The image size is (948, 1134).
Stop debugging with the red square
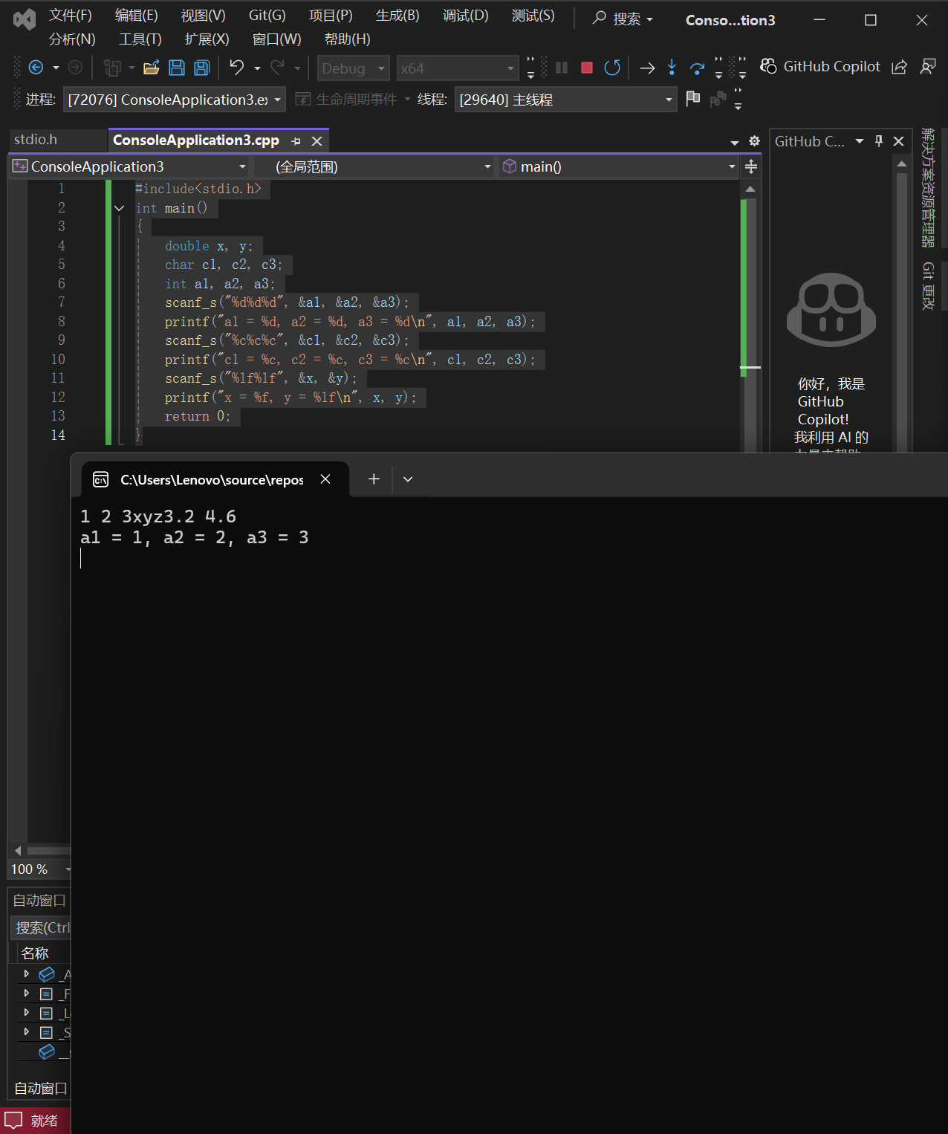[x=586, y=68]
